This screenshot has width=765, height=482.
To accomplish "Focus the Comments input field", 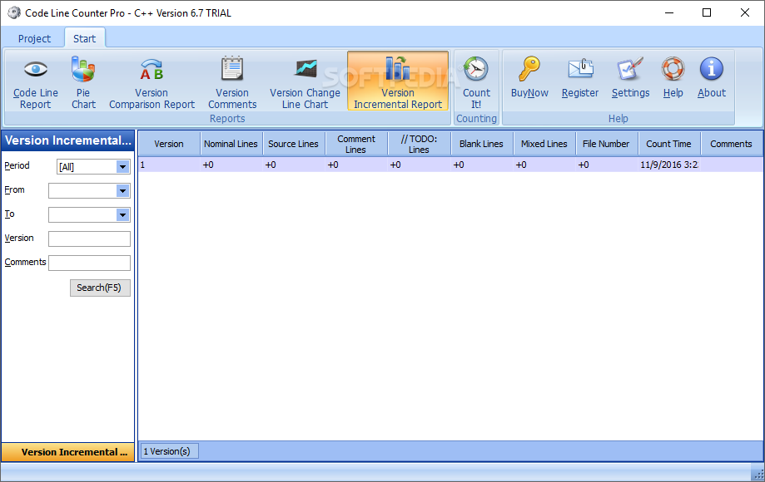I will pos(89,263).
